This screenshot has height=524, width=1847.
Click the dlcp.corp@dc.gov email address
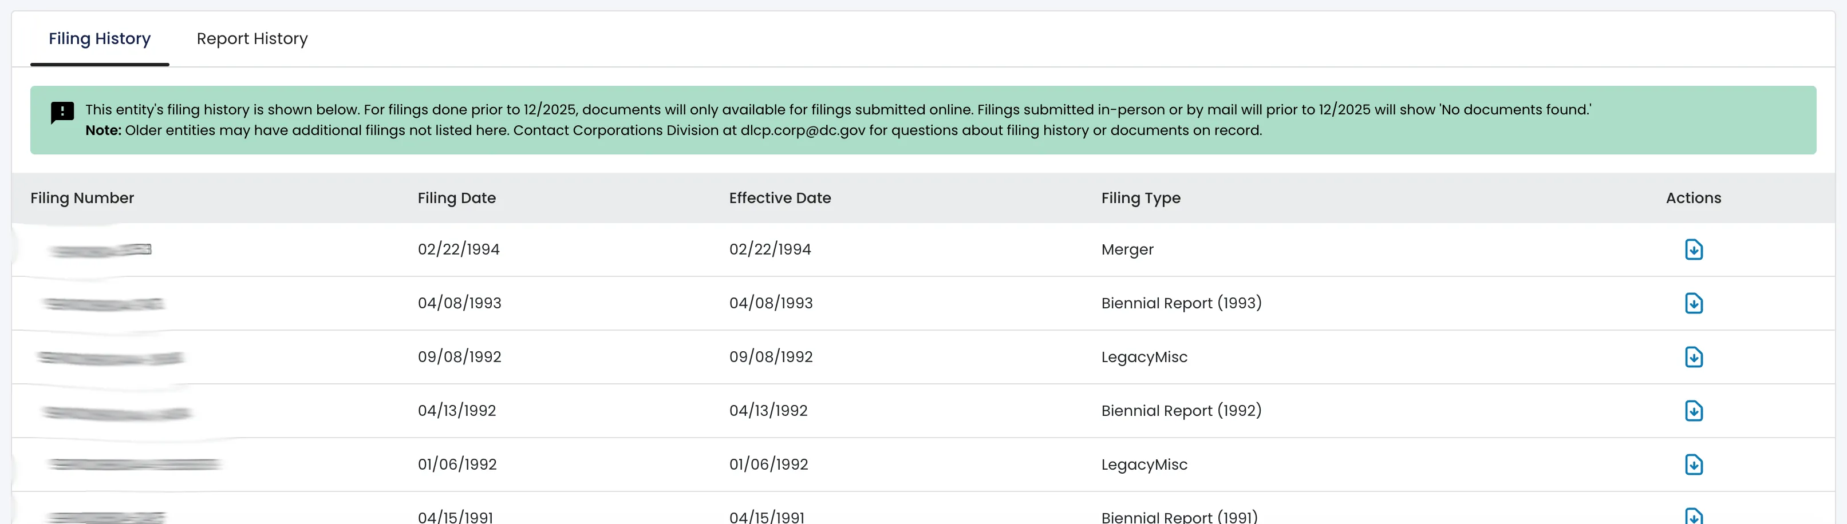[802, 130]
